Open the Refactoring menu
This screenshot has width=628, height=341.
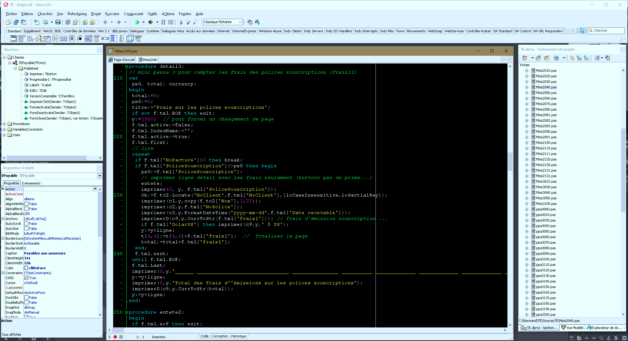click(x=77, y=14)
